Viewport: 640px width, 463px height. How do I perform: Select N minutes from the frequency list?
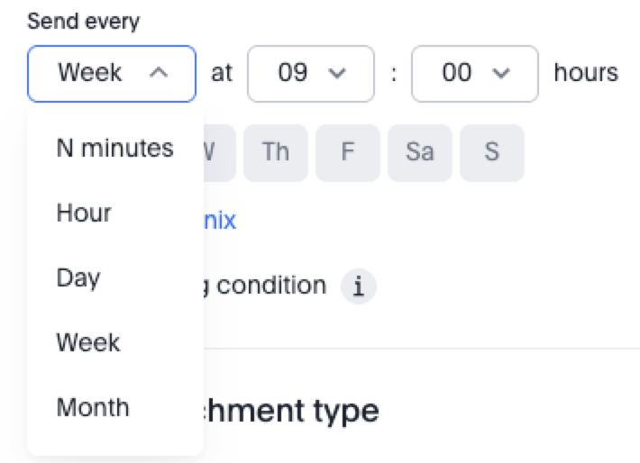(x=114, y=148)
